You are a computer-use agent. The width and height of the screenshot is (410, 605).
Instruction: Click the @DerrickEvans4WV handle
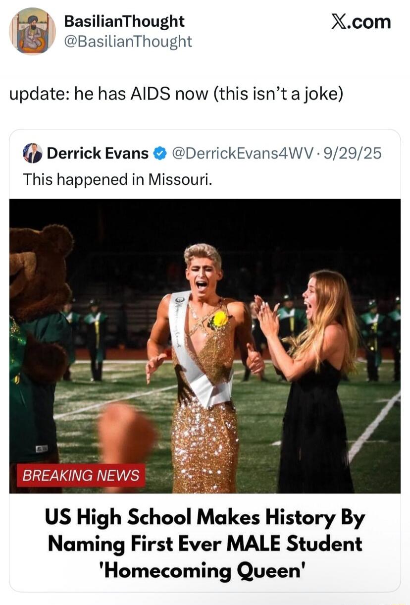click(x=243, y=154)
